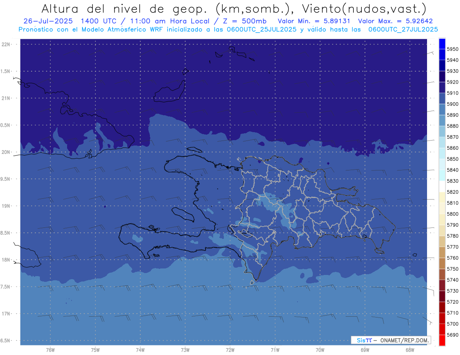The image size is (460, 355).
Task: Click the '5860' colorbar value
Action: click(x=452, y=148)
